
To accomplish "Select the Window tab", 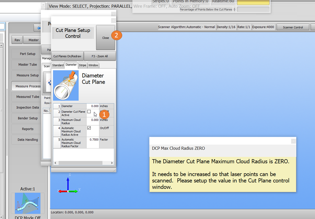I will click(x=93, y=65).
